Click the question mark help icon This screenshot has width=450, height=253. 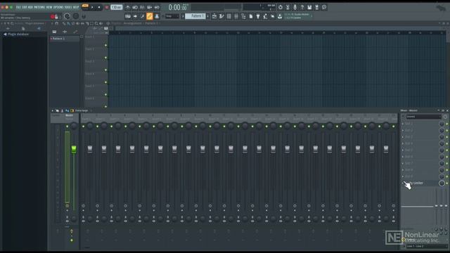pos(302,7)
